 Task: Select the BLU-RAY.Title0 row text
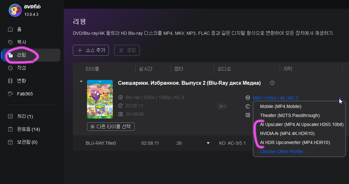click(x=101, y=143)
